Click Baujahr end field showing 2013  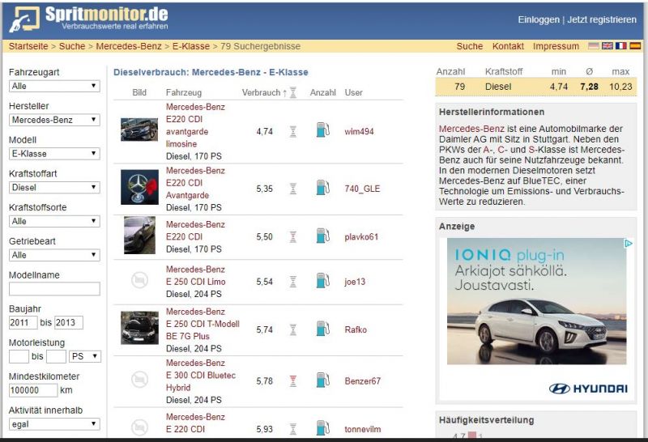pyautogui.click(x=69, y=323)
